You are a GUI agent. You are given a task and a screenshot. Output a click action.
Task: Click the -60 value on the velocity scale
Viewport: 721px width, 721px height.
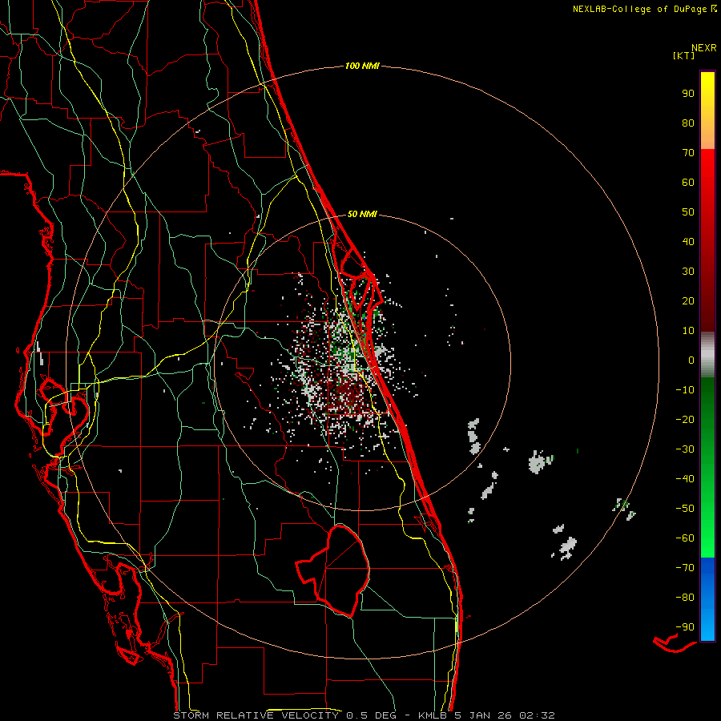(685, 538)
